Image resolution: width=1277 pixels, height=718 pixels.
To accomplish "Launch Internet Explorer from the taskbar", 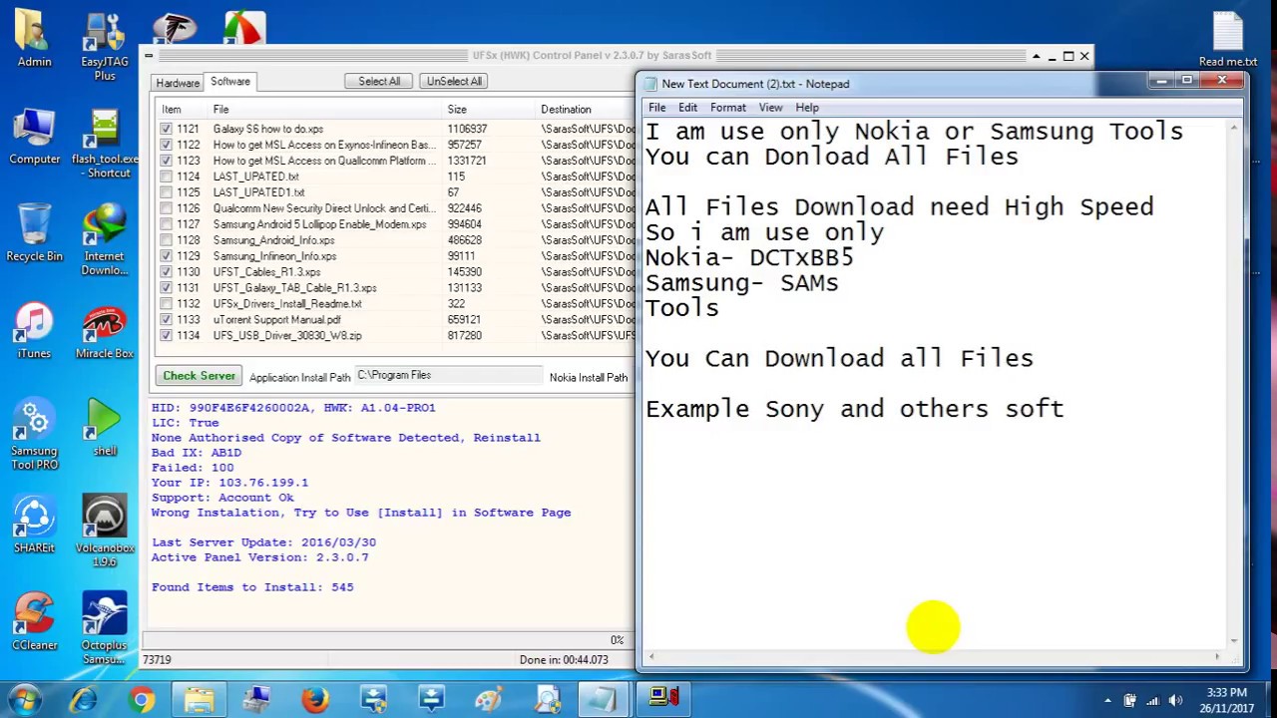I will (84, 700).
